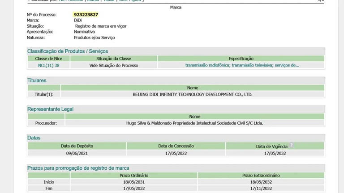
Task: Select the Beijing DiDi Infinity Technology holder name
Action: (x=193, y=95)
